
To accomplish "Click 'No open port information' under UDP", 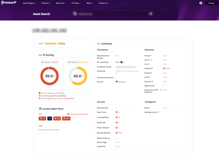I will pyautogui.click(x=49, y=129).
